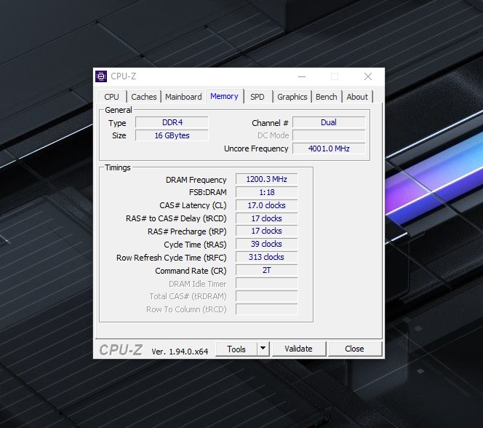Select the Mainboard tab

click(183, 97)
